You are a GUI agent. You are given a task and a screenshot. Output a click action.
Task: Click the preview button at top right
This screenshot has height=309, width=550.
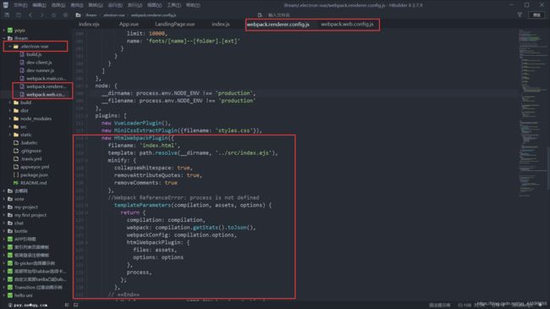click(x=536, y=15)
